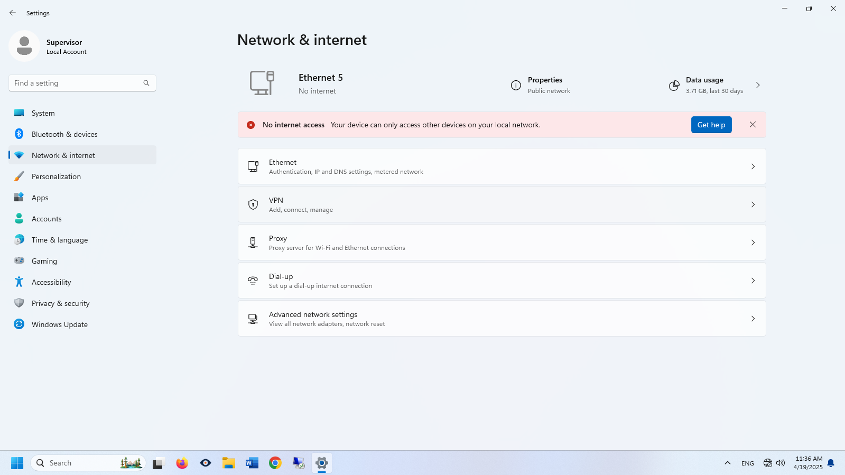Click the Bluetooth & devices icon
Screen dimensions: 845x475
pos(19,134)
